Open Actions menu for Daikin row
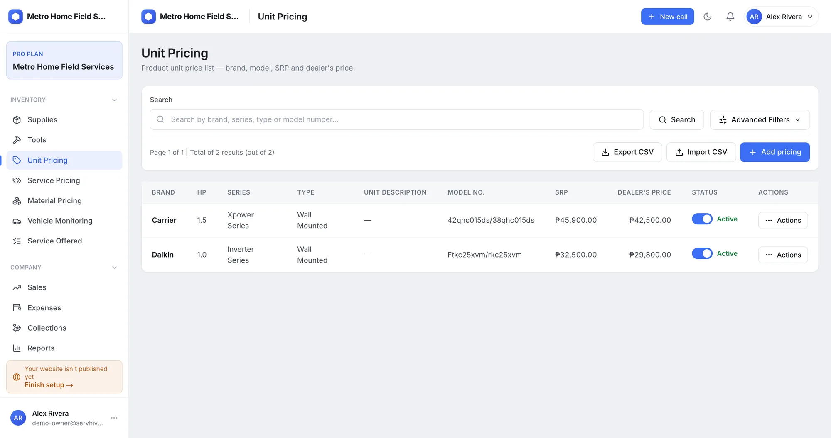831x438 pixels. click(783, 255)
